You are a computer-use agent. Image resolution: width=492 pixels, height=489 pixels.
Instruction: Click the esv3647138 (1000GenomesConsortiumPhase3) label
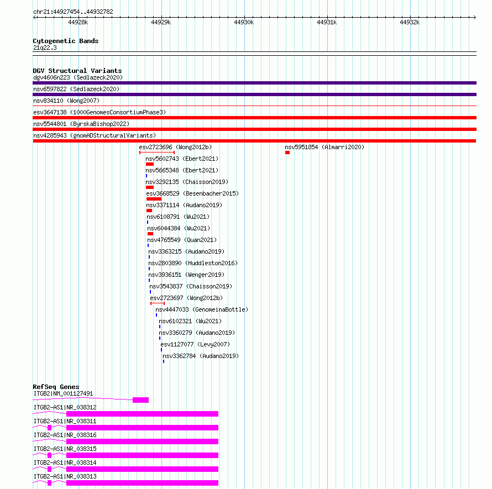100,112
